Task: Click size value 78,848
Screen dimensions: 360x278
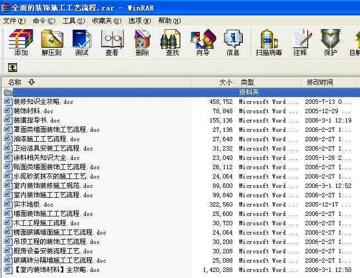Action: click(x=222, y=111)
